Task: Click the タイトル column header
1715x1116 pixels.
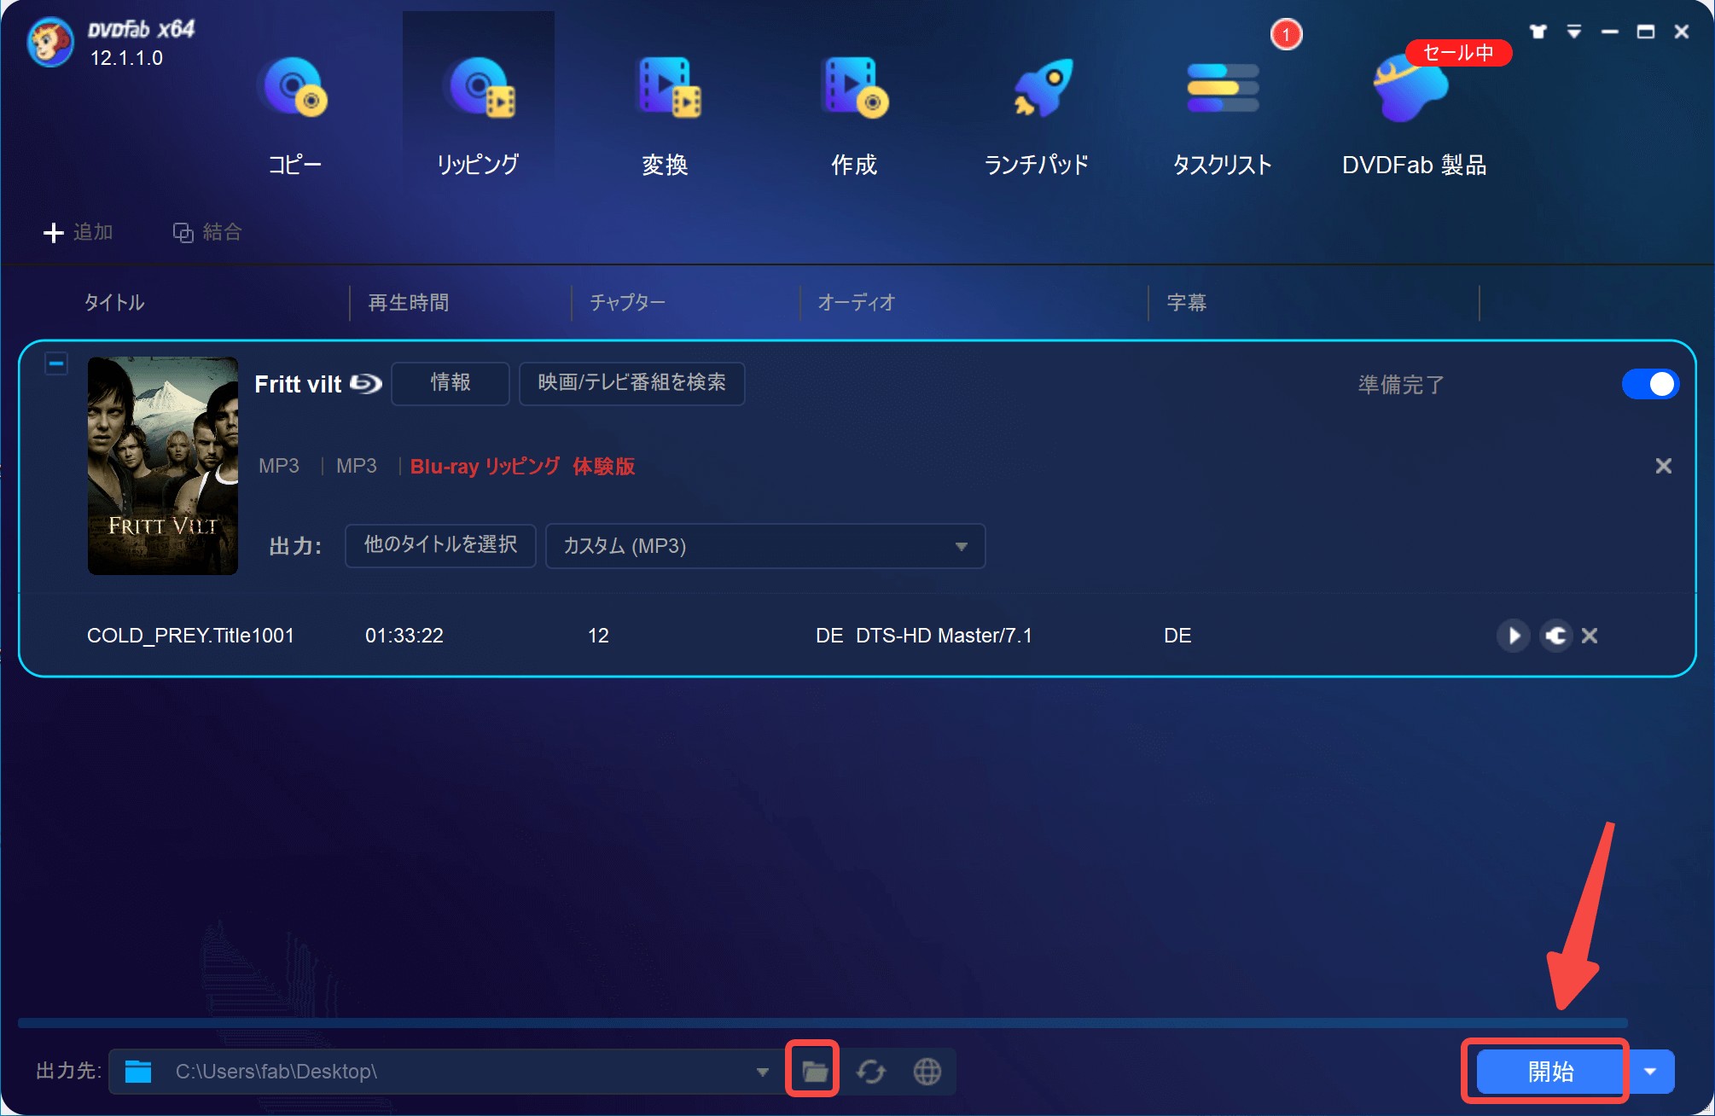Action: 114,303
